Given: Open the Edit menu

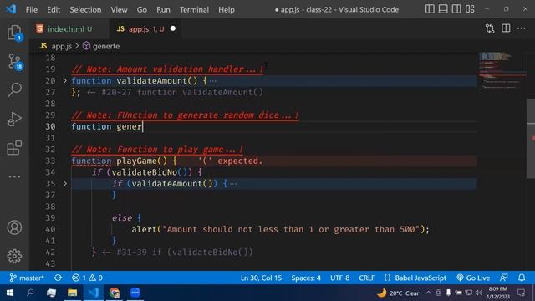Looking at the screenshot, I should pyautogui.click(x=53, y=9).
